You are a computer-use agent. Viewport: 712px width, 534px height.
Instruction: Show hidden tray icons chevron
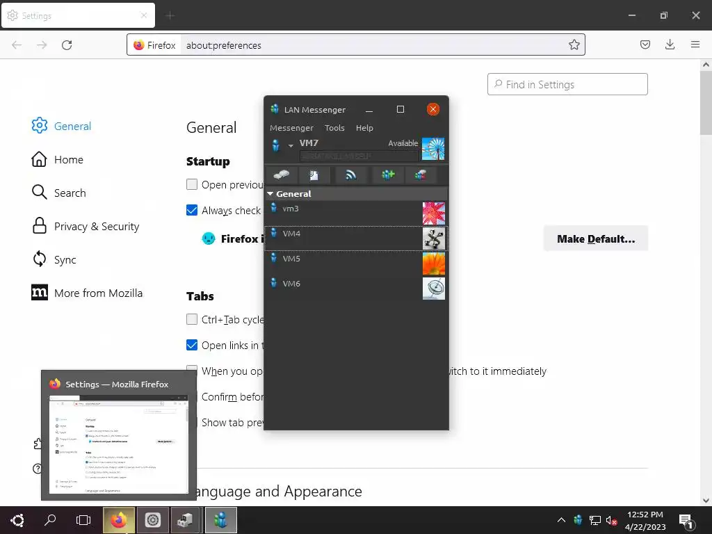pyautogui.click(x=561, y=520)
